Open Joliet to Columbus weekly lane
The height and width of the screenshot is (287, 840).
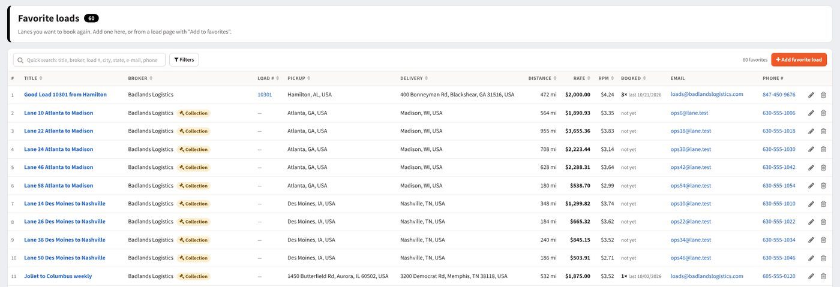pyautogui.click(x=58, y=276)
